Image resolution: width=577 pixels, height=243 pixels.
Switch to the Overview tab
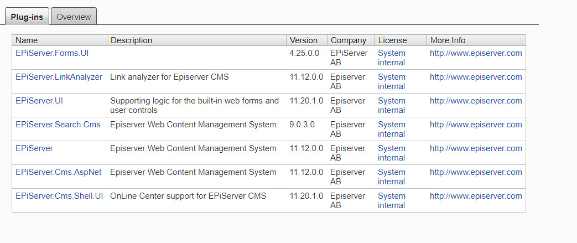pyautogui.click(x=74, y=17)
